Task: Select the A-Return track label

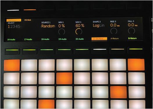Action: point(115,38)
